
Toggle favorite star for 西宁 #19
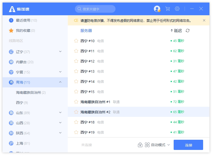pyautogui.click(x=76, y=132)
